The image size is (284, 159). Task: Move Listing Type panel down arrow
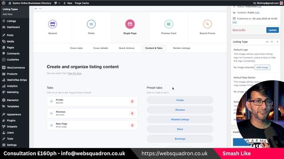272,42
